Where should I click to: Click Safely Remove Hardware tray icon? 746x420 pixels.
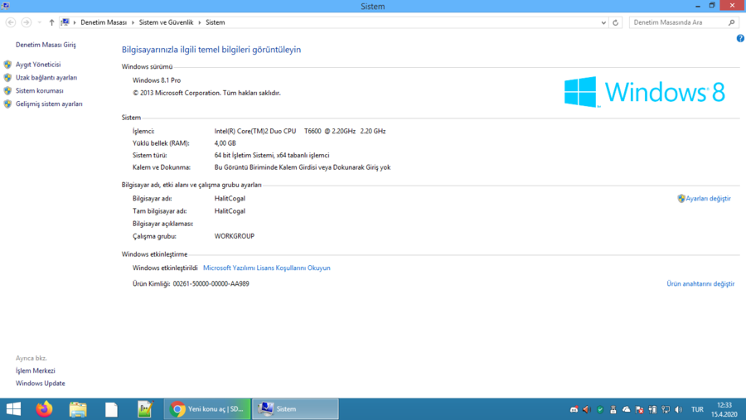613,409
